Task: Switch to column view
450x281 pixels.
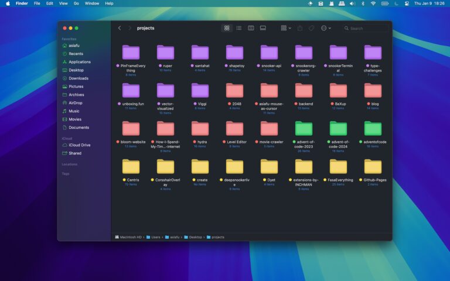Action: (x=251, y=28)
